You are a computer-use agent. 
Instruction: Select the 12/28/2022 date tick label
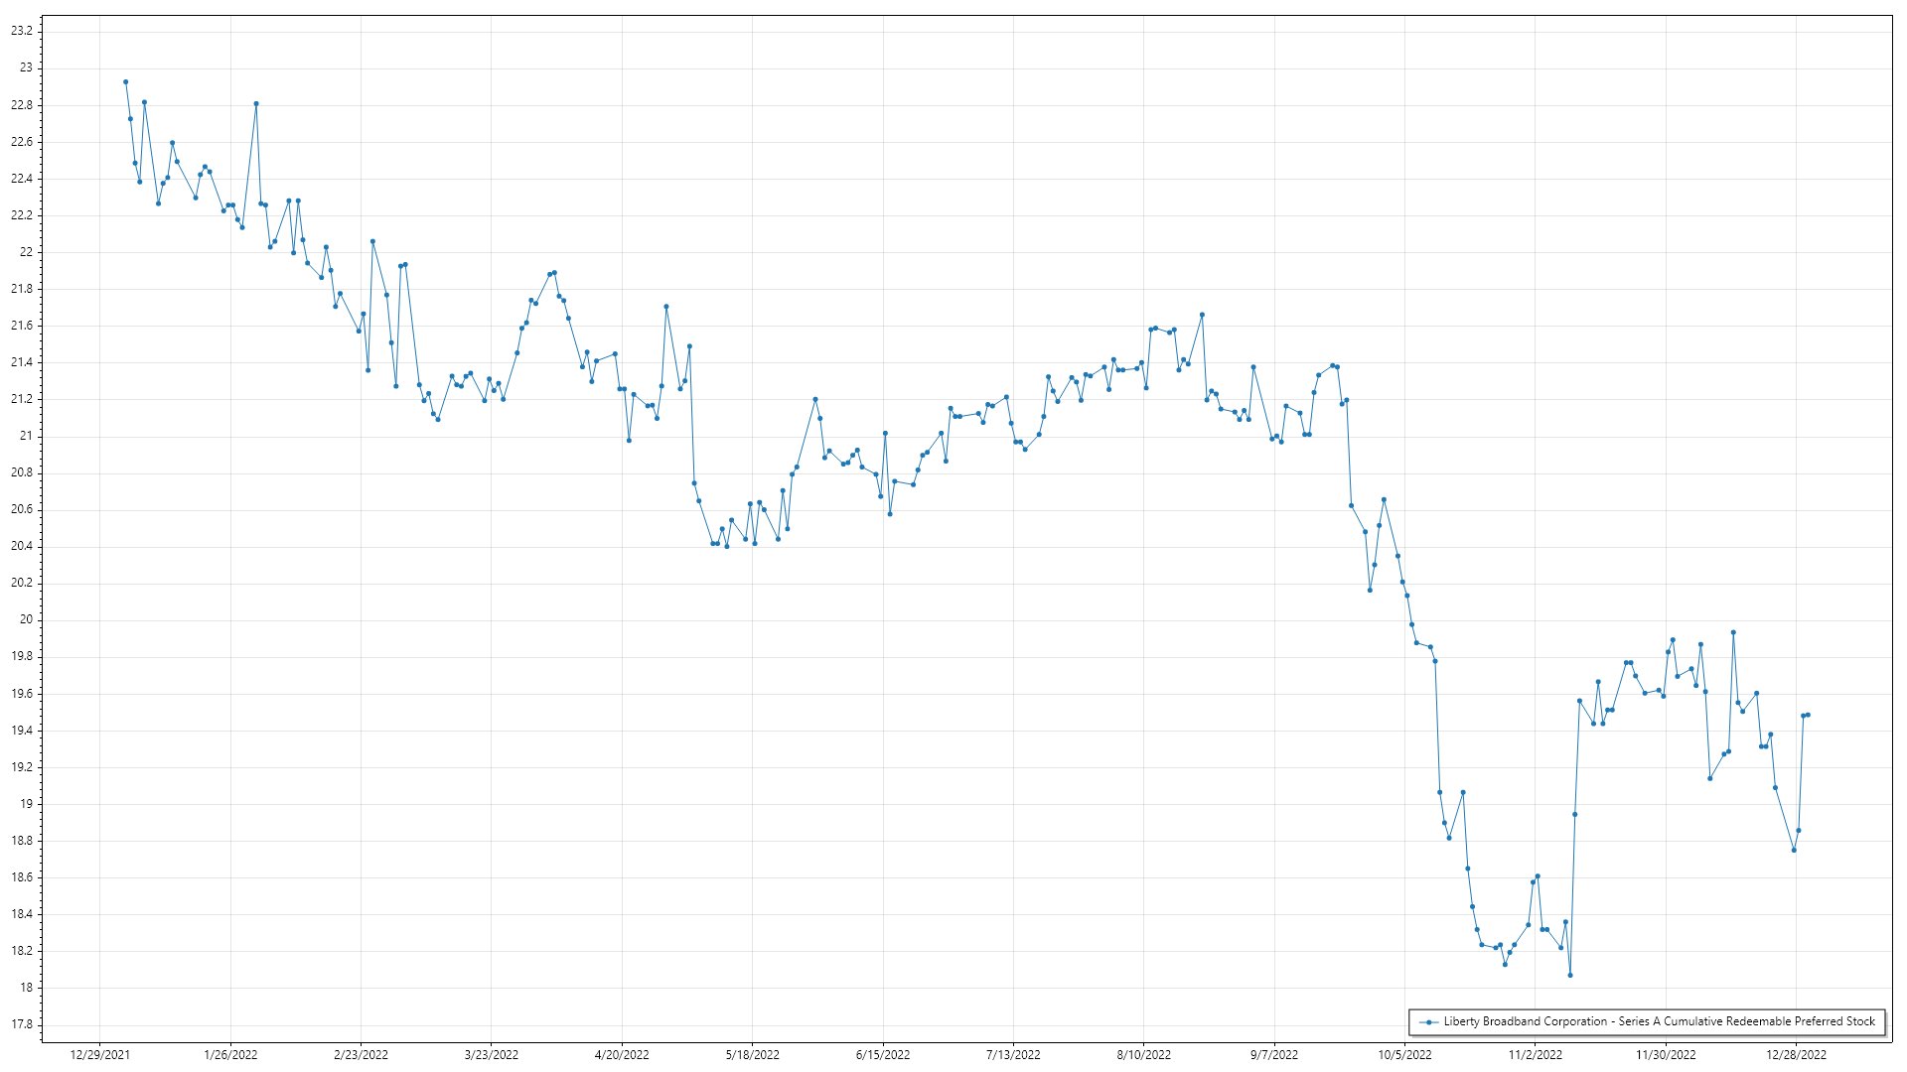1796,1054
